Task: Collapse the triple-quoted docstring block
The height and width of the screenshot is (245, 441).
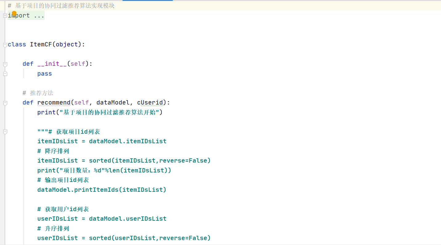Action: coord(5,132)
